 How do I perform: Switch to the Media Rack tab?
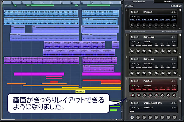[168, 2]
